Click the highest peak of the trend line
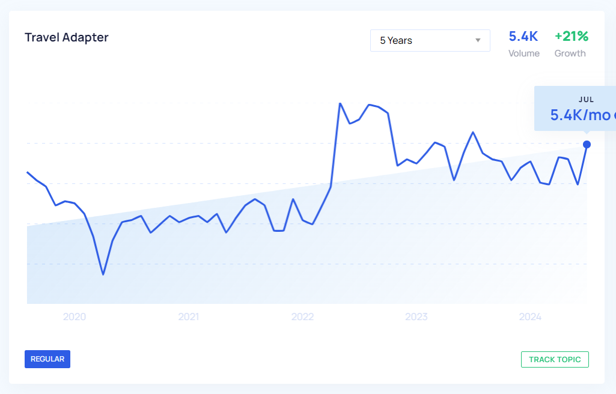 pyautogui.click(x=340, y=103)
